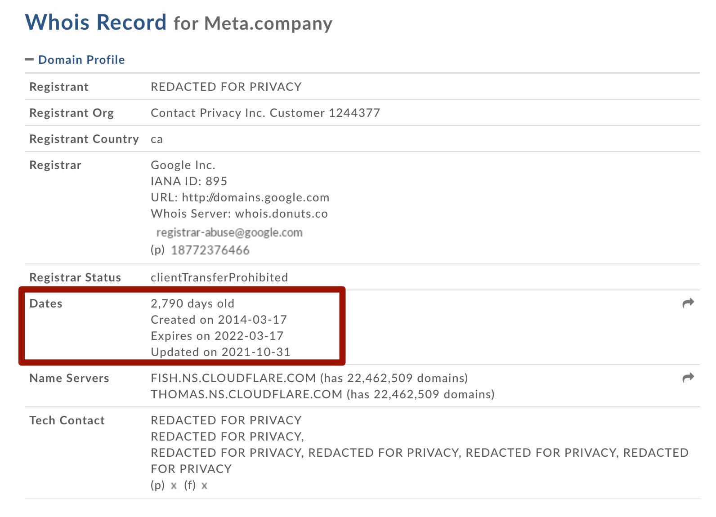Image resolution: width=716 pixels, height=517 pixels.
Task: Click the Registrant Org customer value
Action: [x=265, y=113]
